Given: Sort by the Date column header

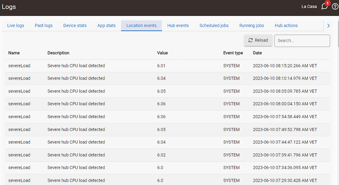Looking at the screenshot, I should coord(257,53).
